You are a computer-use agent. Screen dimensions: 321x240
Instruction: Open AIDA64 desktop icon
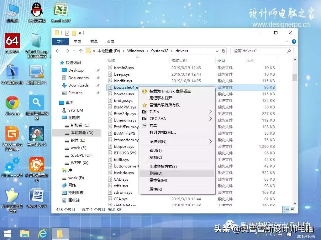(x=12, y=41)
